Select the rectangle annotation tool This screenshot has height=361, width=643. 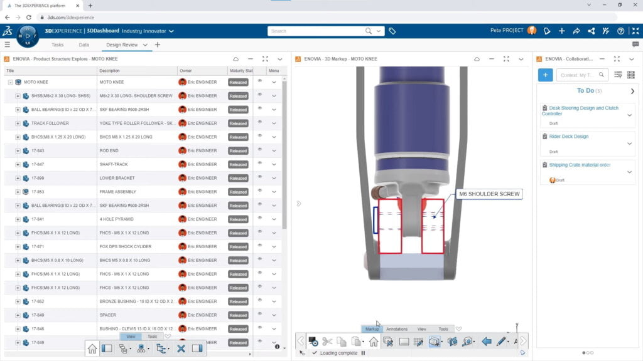[x=406, y=342]
